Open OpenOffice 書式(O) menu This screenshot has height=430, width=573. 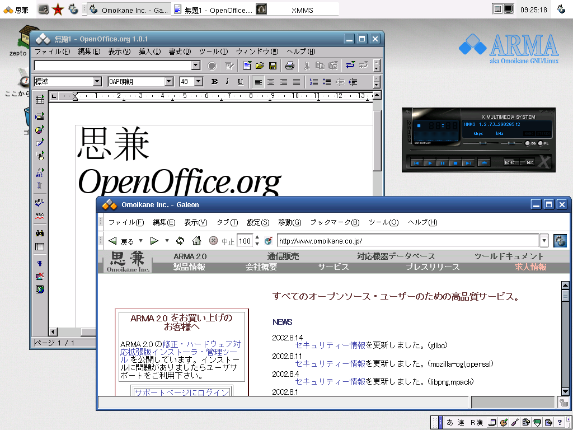tap(180, 52)
